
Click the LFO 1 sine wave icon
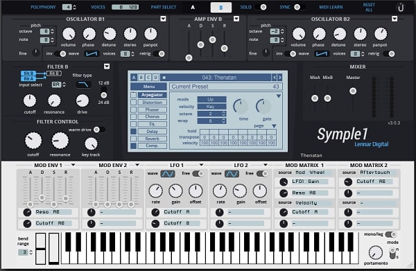[x=168, y=174]
